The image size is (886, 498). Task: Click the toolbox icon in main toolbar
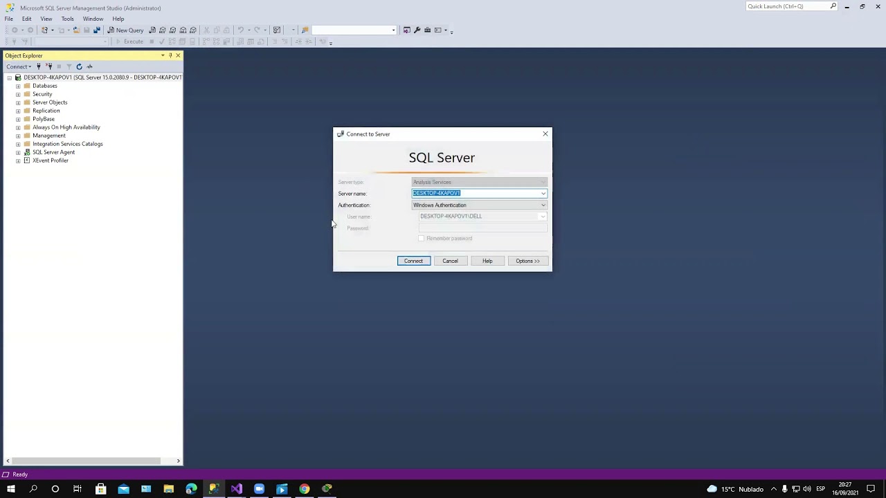(x=427, y=30)
